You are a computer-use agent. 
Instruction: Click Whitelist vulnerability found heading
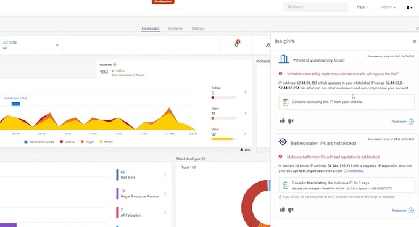point(318,60)
